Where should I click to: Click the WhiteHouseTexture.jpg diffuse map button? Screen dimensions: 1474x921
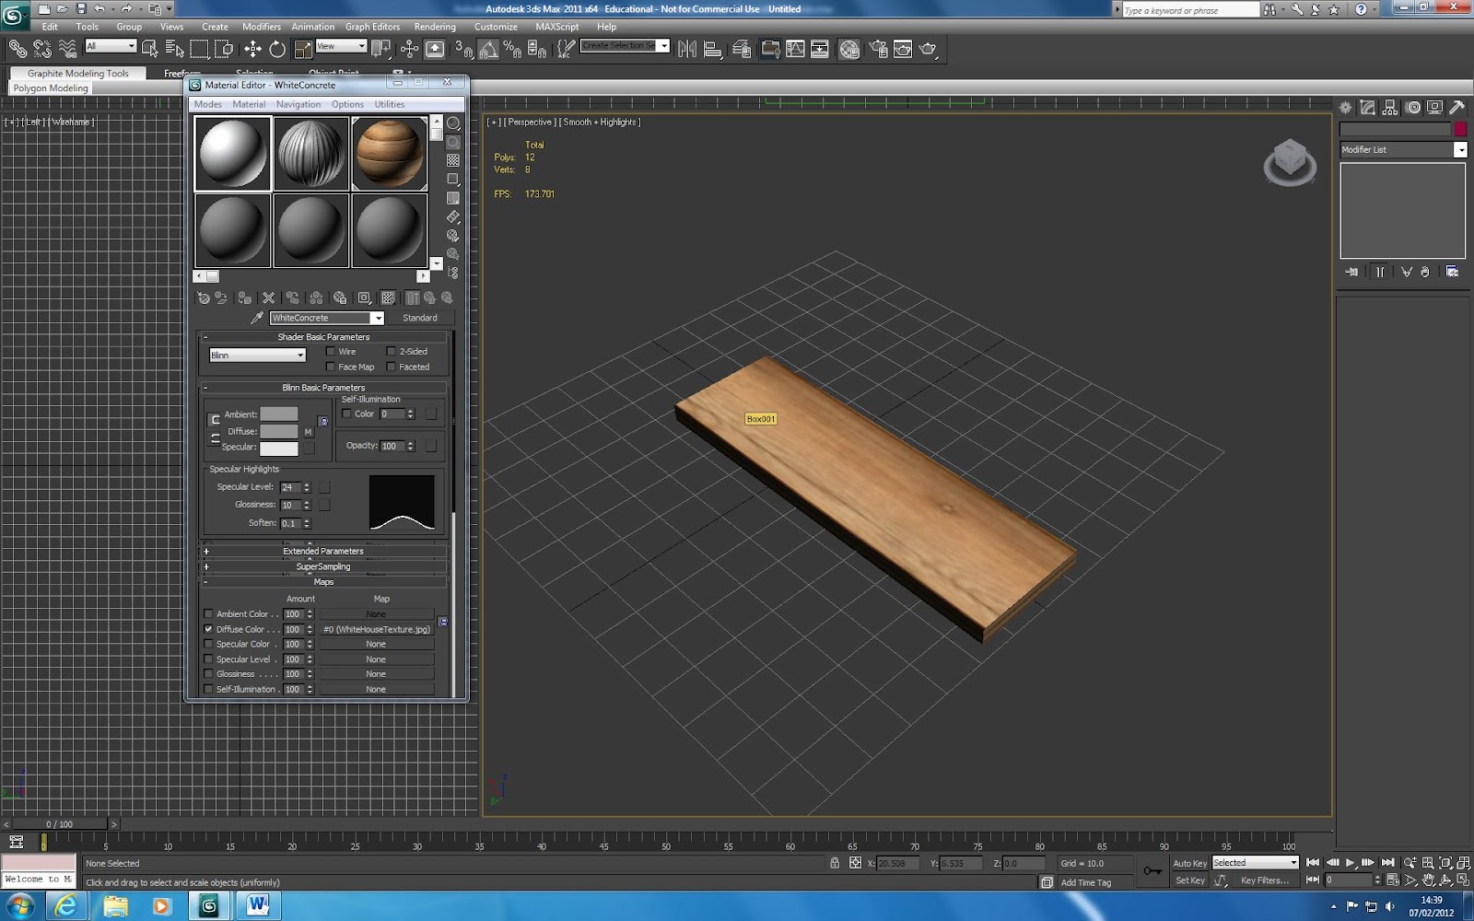(x=376, y=629)
